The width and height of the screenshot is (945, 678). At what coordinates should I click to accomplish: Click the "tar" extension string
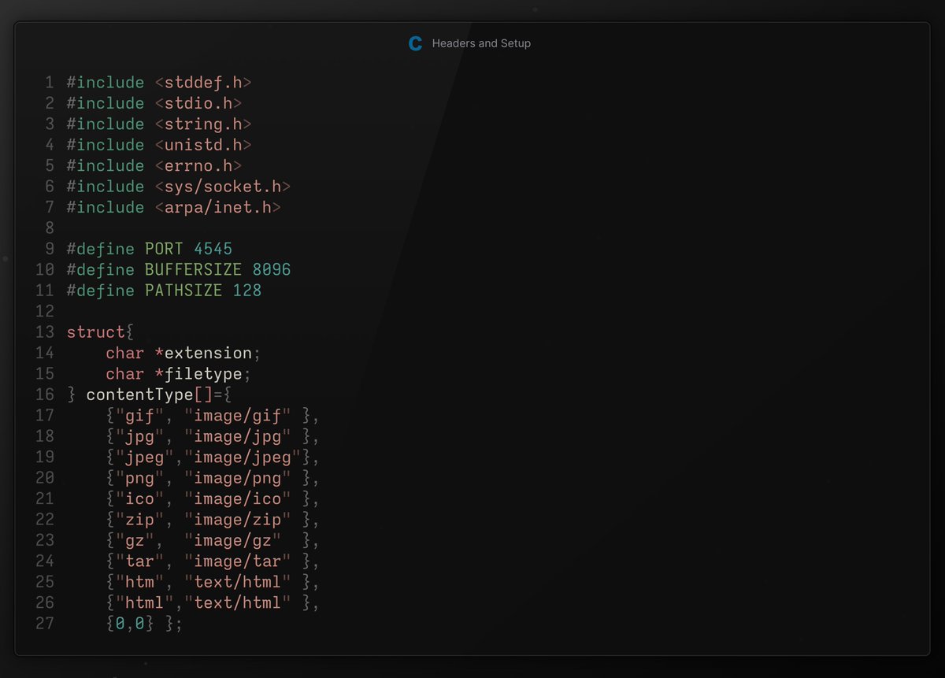pyautogui.click(x=139, y=561)
